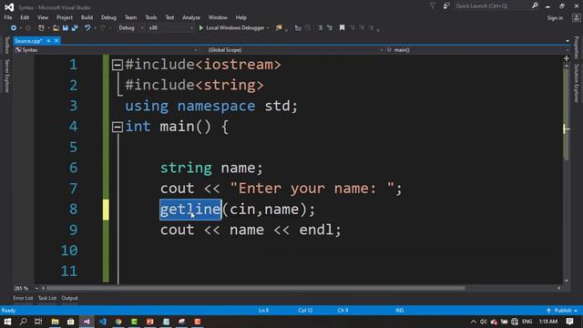Open the Edit menu
583x328 pixels.
pos(25,17)
